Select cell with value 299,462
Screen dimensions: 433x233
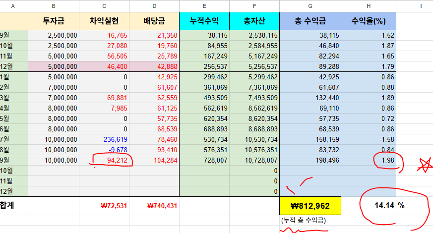click(204, 77)
